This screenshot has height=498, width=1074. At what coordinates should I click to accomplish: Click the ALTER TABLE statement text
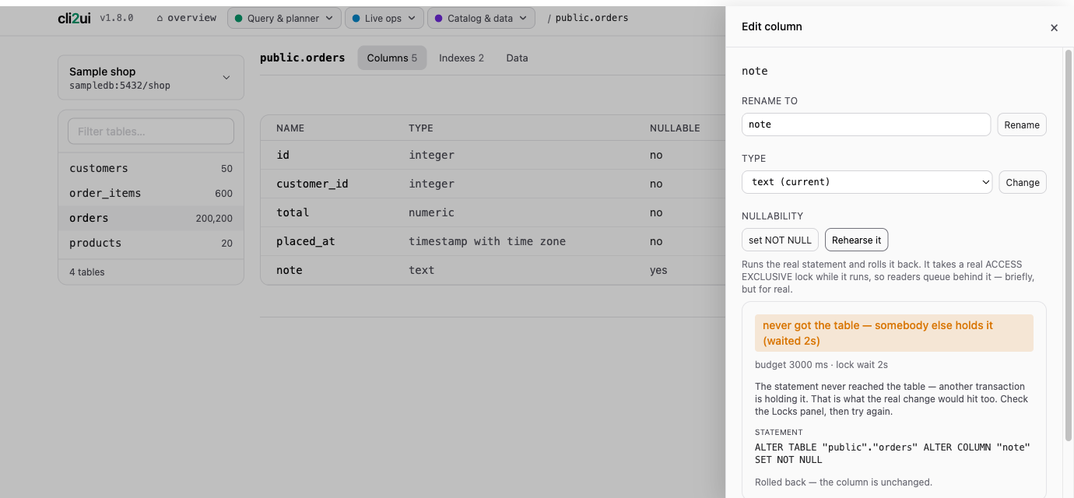893,454
